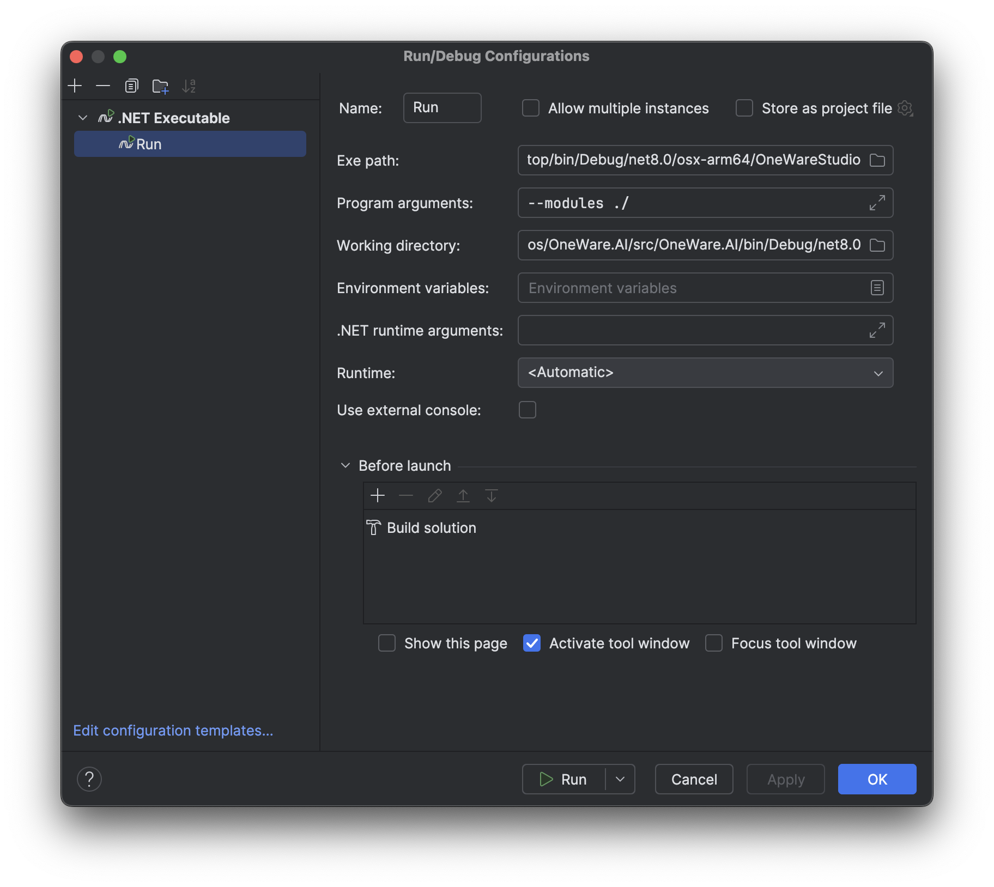Check Store as project file

point(744,108)
